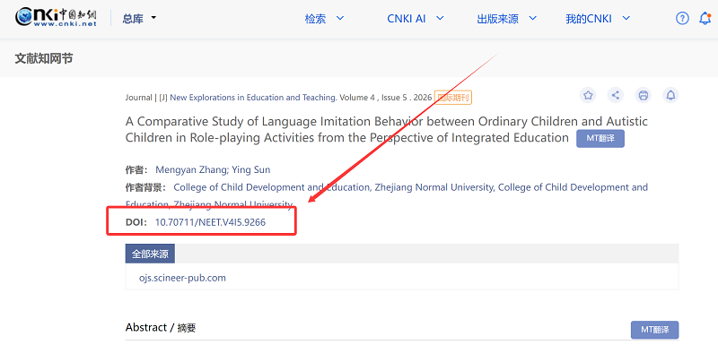Click the CNKI logo

point(56,18)
